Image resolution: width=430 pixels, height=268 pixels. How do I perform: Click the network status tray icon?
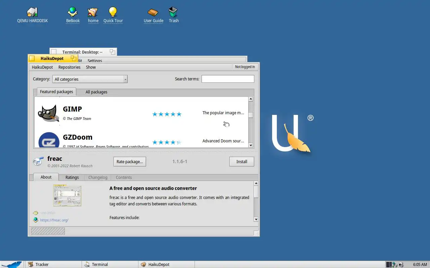(395, 265)
